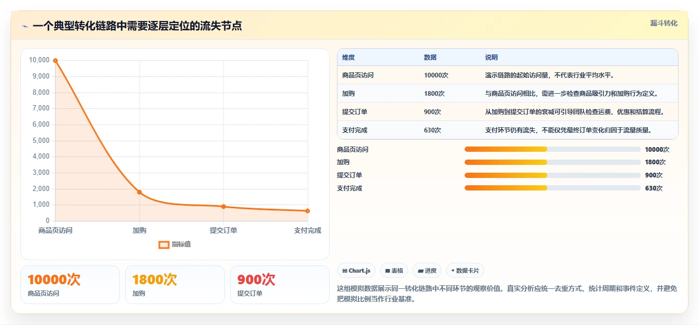Click the x-axis label 商品页访问

(55, 230)
